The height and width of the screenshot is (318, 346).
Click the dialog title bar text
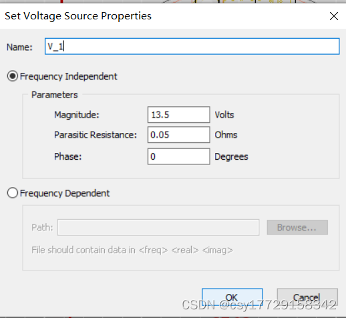tap(78, 16)
